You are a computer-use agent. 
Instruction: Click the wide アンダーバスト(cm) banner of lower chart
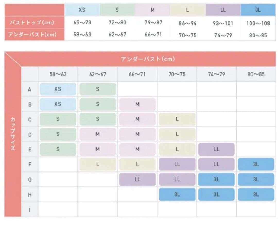[x=148, y=59]
